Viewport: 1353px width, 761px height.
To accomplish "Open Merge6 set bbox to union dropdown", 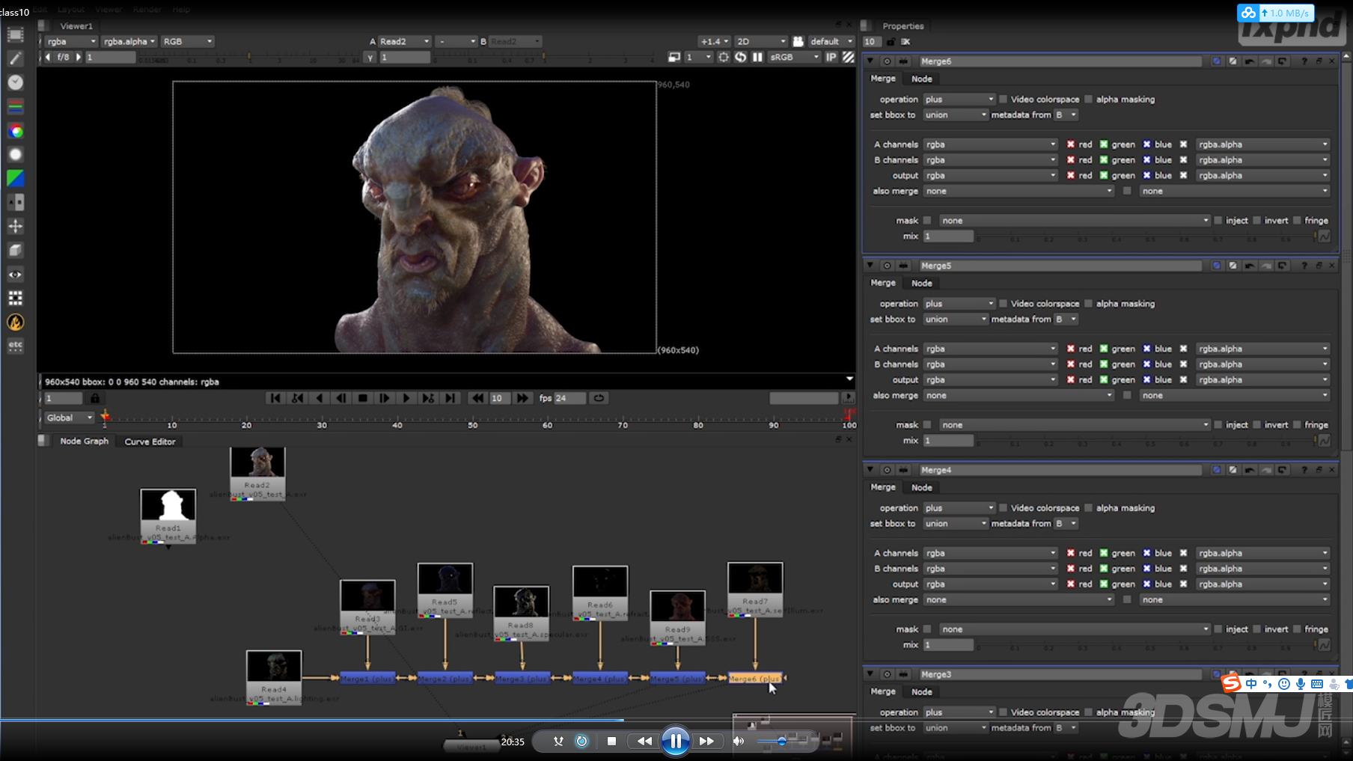I will click(x=956, y=115).
